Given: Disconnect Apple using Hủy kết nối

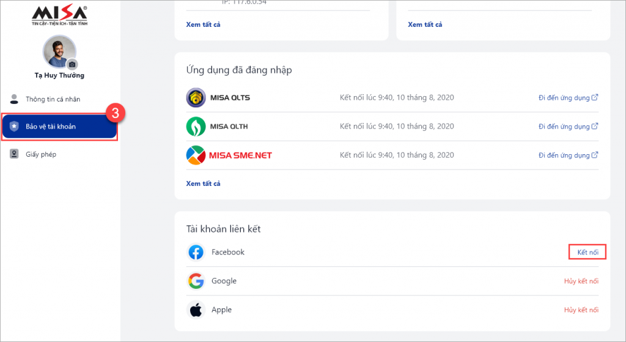Looking at the screenshot, I should click(581, 310).
